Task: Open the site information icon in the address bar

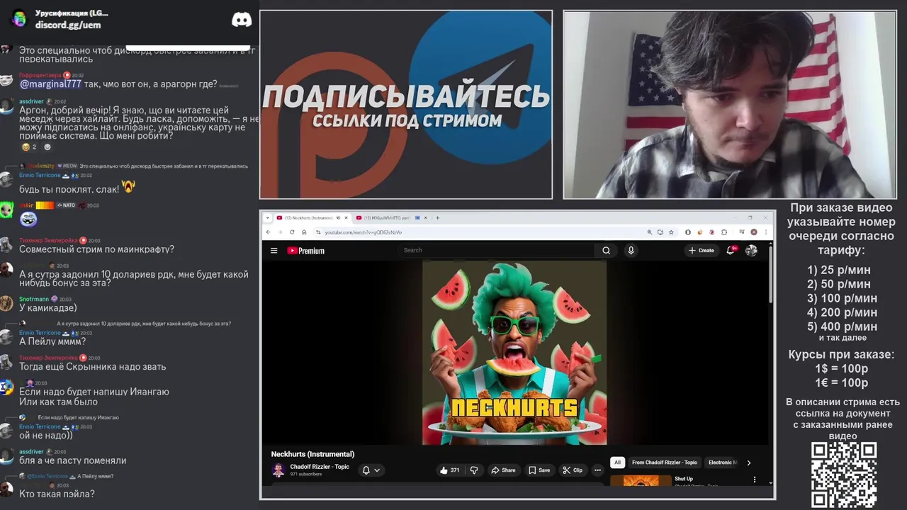Action: 318,232
